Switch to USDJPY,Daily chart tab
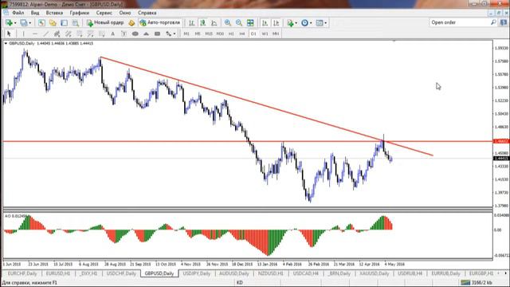 click(x=197, y=273)
